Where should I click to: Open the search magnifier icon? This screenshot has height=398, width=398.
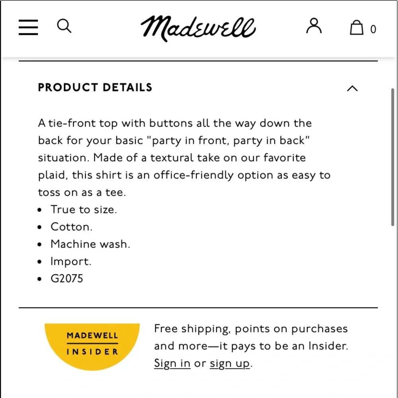point(64,26)
